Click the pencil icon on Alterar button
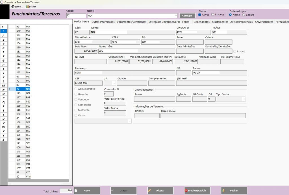This screenshot has width=289, height=195. pyautogui.click(x=149, y=190)
